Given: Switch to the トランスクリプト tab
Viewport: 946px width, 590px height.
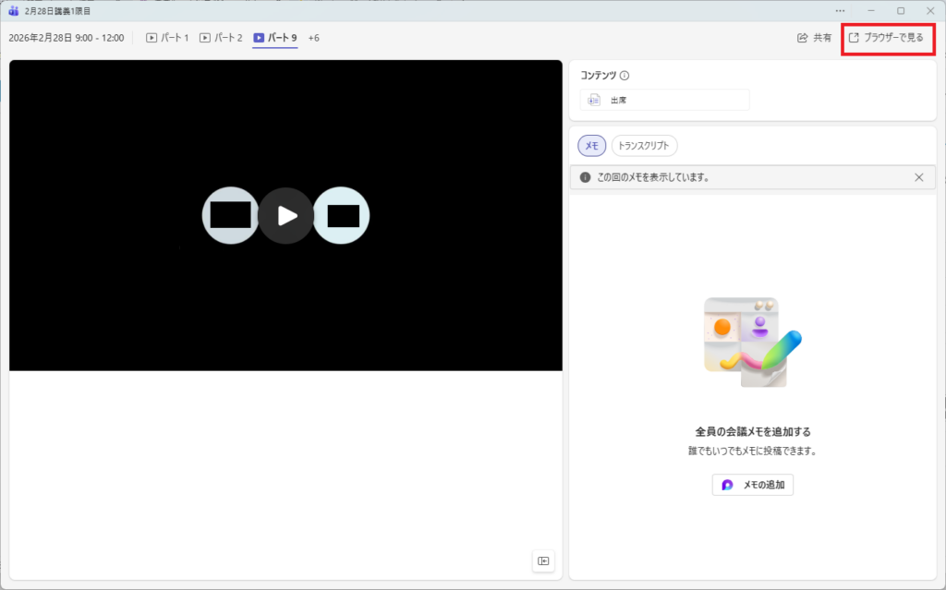Looking at the screenshot, I should click(645, 146).
